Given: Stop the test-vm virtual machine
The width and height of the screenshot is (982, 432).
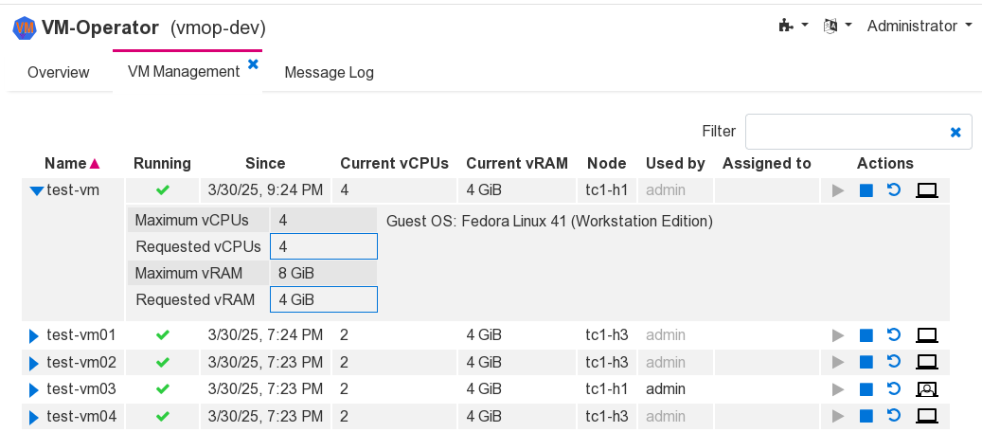Looking at the screenshot, I should [866, 190].
